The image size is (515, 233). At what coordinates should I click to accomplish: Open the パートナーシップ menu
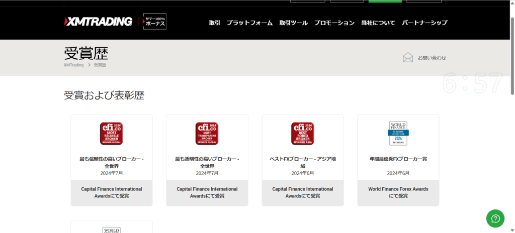424,23
